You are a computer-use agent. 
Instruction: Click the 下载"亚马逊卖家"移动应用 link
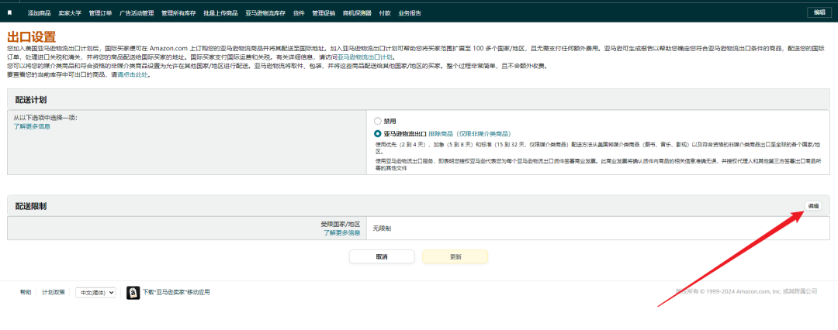point(176,293)
